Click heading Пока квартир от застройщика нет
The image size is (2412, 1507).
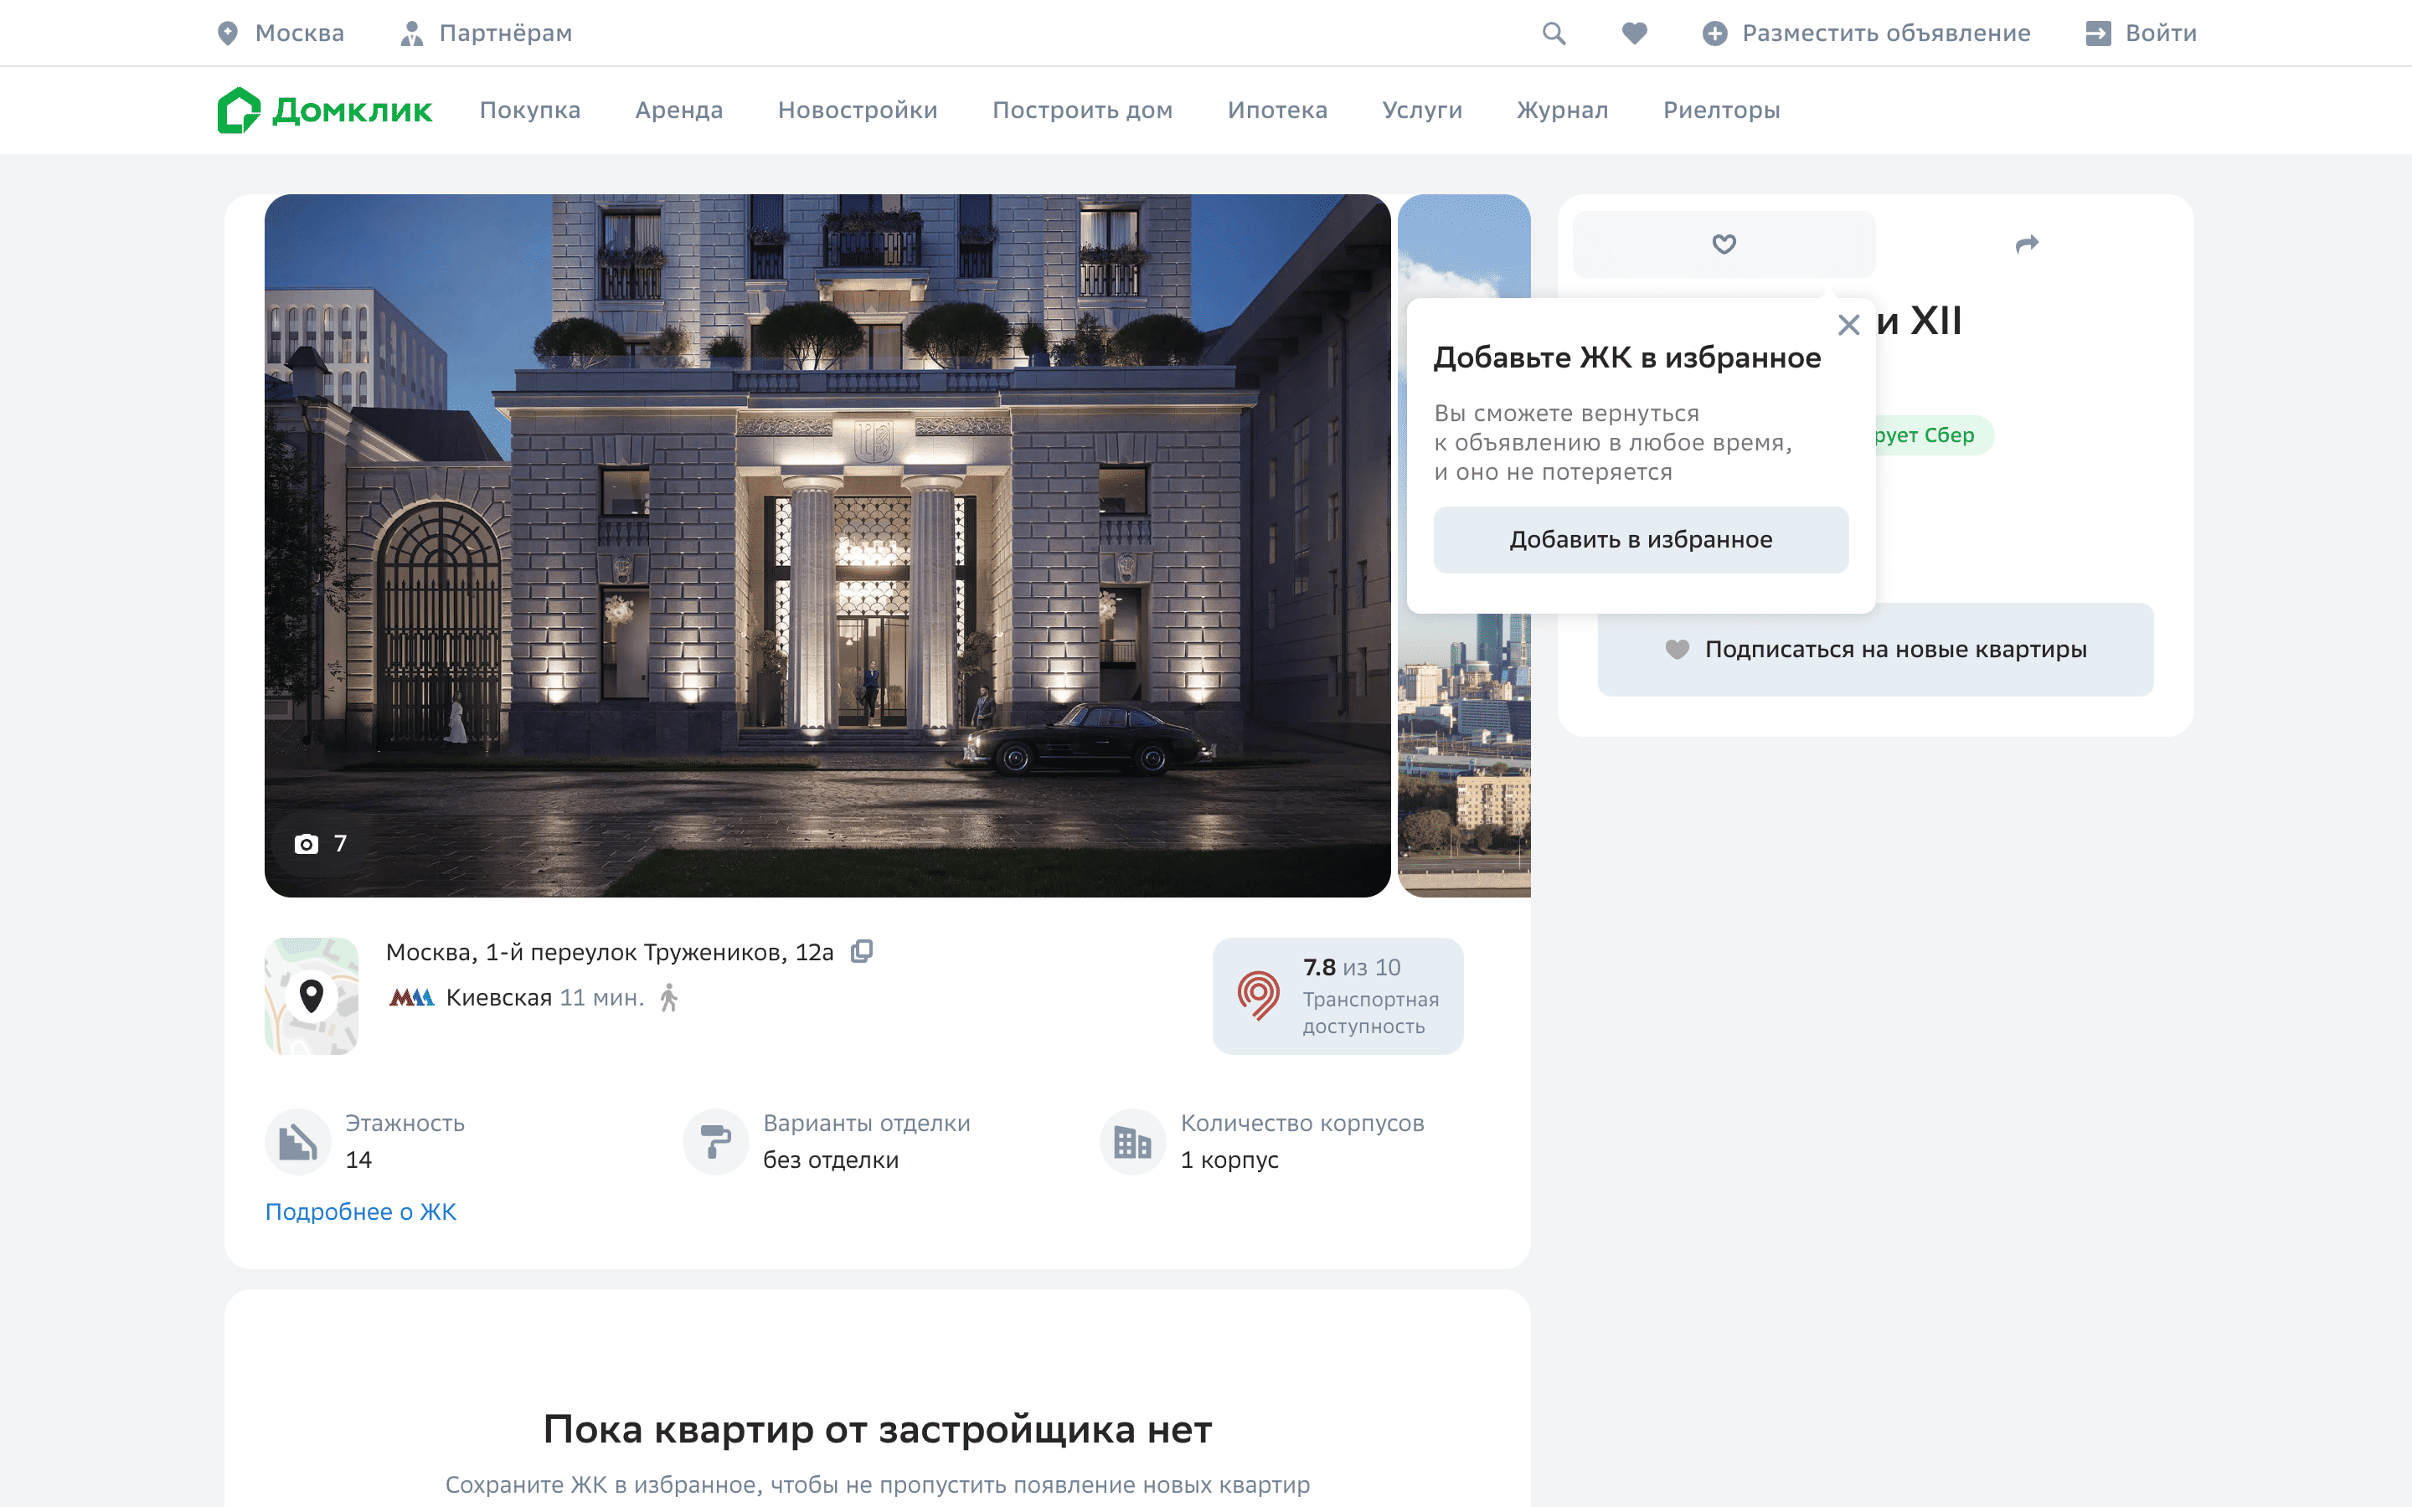click(x=877, y=1429)
